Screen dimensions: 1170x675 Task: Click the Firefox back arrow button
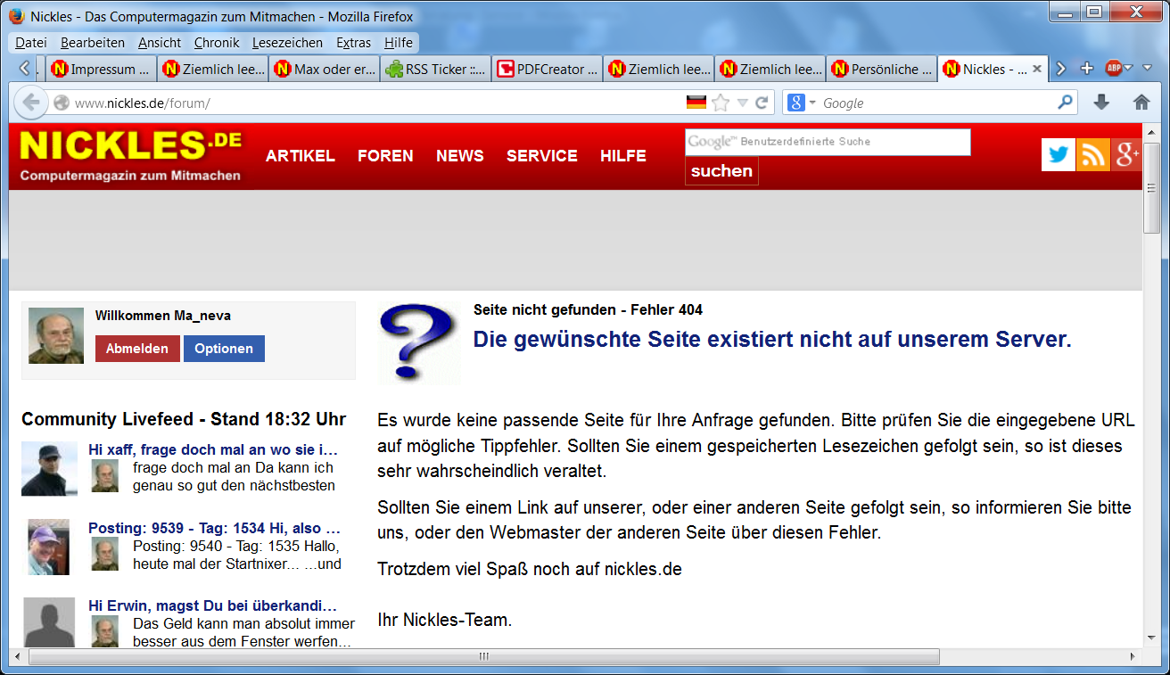pos(31,103)
